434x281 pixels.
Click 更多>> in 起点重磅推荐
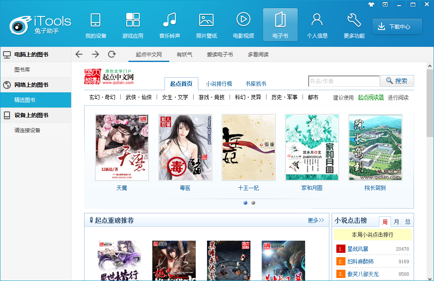coord(316,220)
